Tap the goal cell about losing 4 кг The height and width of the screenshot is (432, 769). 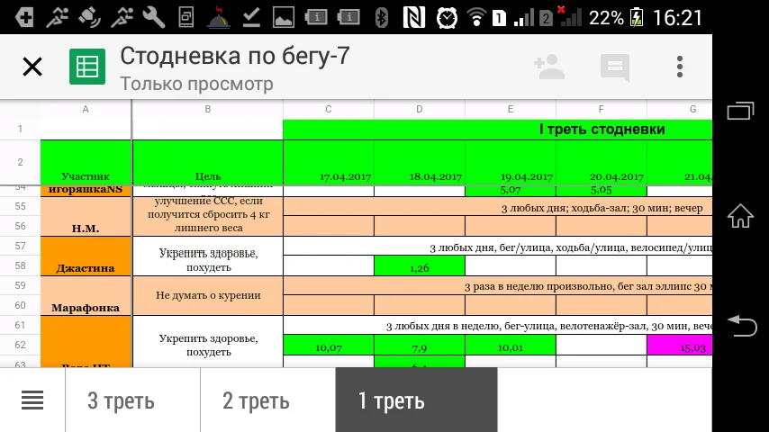(207, 217)
